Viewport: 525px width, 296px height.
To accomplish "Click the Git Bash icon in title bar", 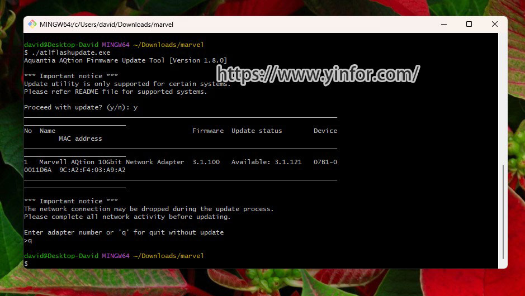I will tap(32, 24).
